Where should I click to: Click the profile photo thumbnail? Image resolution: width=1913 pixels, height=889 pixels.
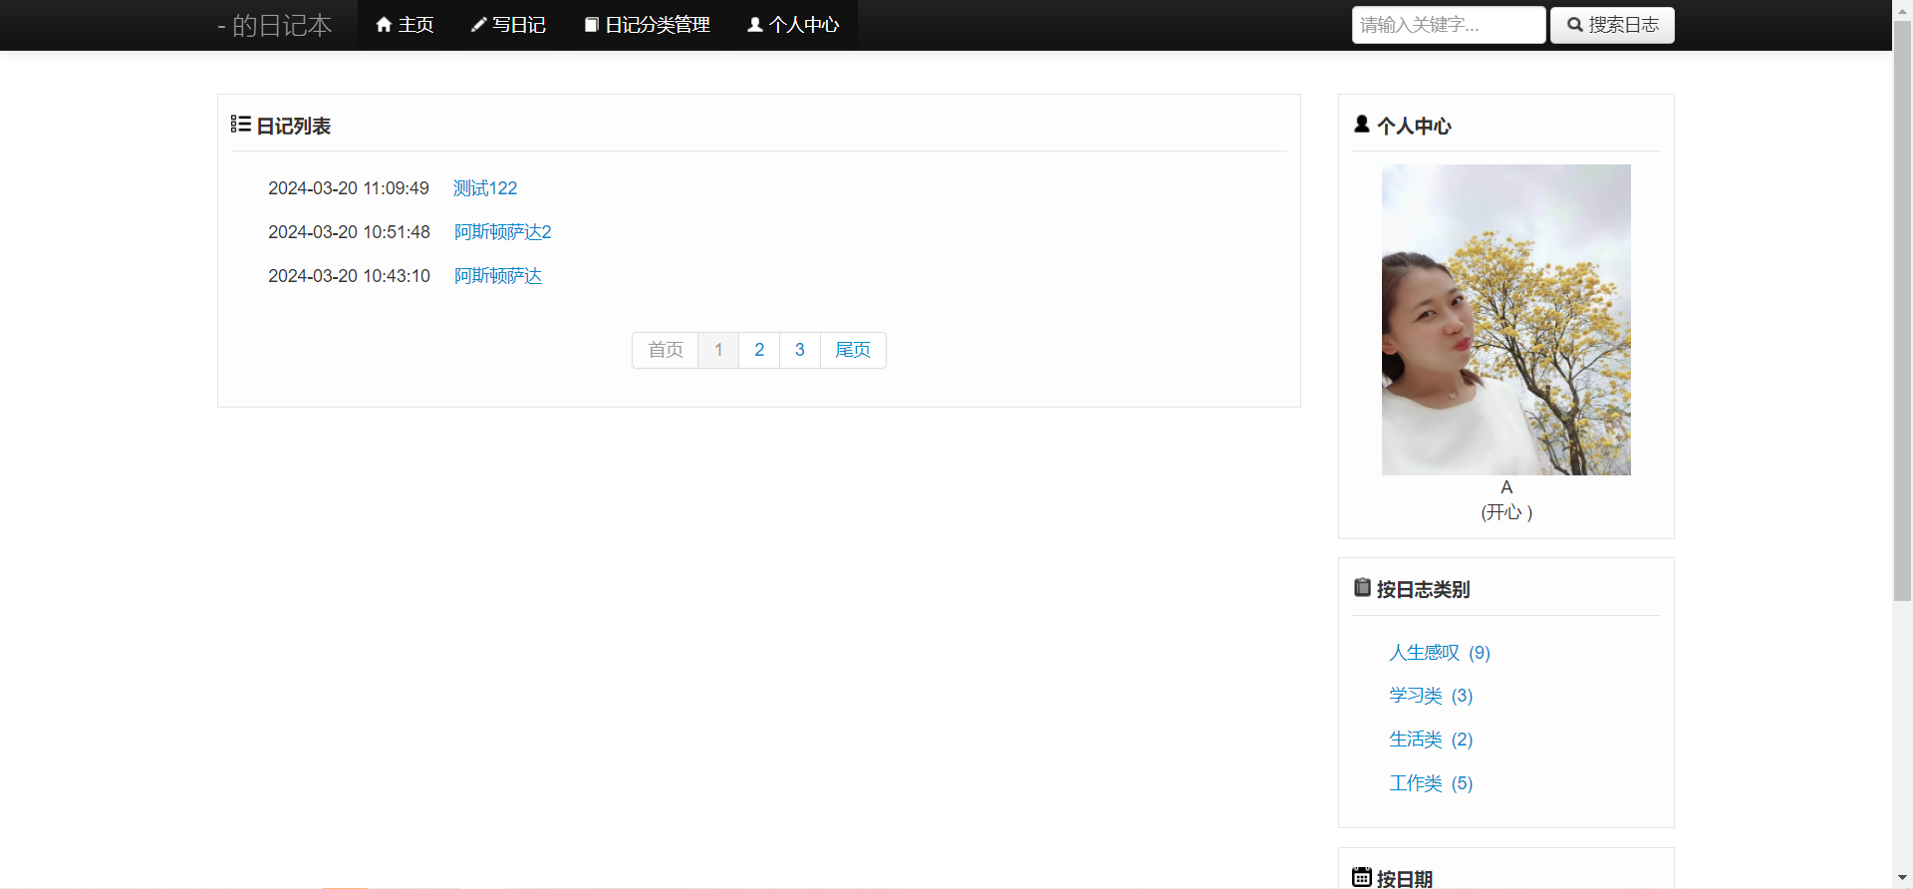click(1505, 319)
